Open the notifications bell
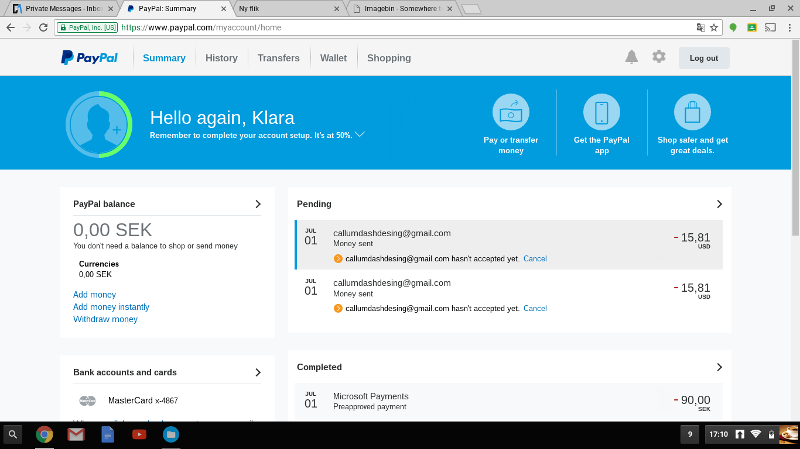Viewport: 800px width, 449px height. (631, 57)
